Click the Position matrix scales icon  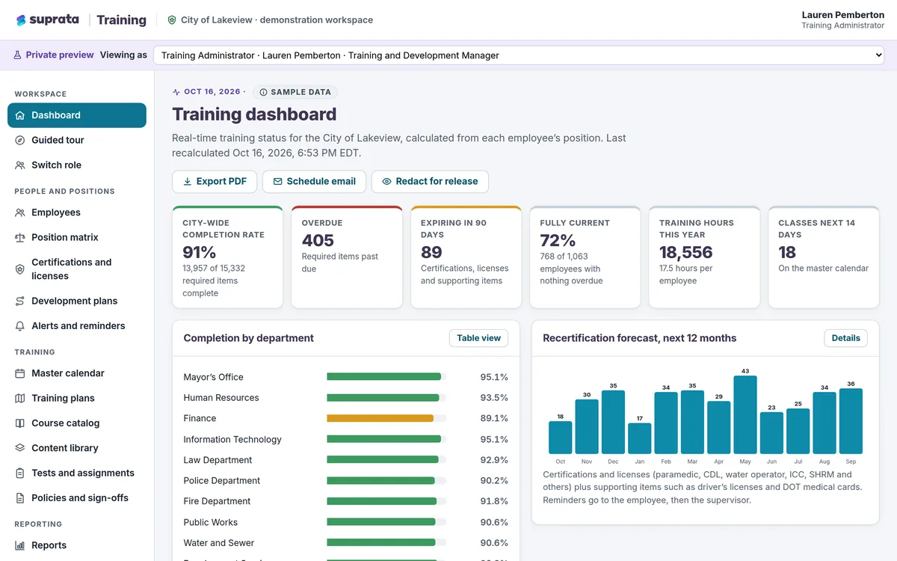point(20,237)
